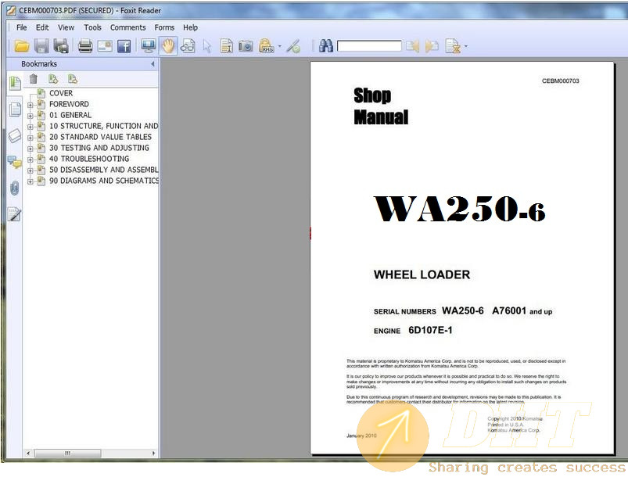The height and width of the screenshot is (477, 628).
Task: Click the Open file folder icon
Action: (x=22, y=46)
